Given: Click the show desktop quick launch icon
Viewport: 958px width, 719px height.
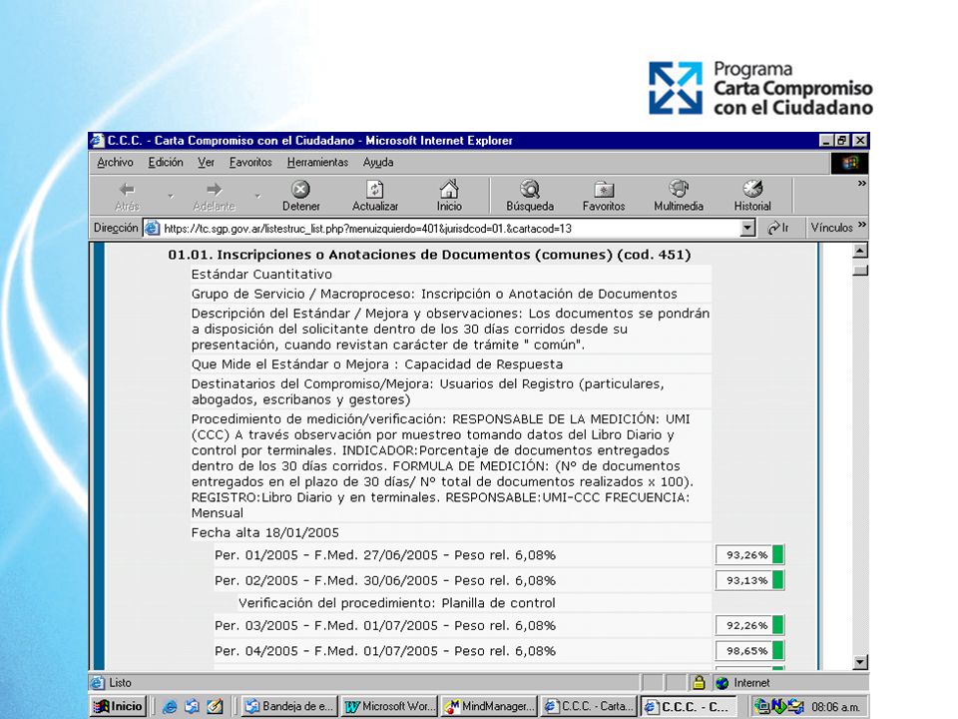Looking at the screenshot, I should [x=215, y=707].
